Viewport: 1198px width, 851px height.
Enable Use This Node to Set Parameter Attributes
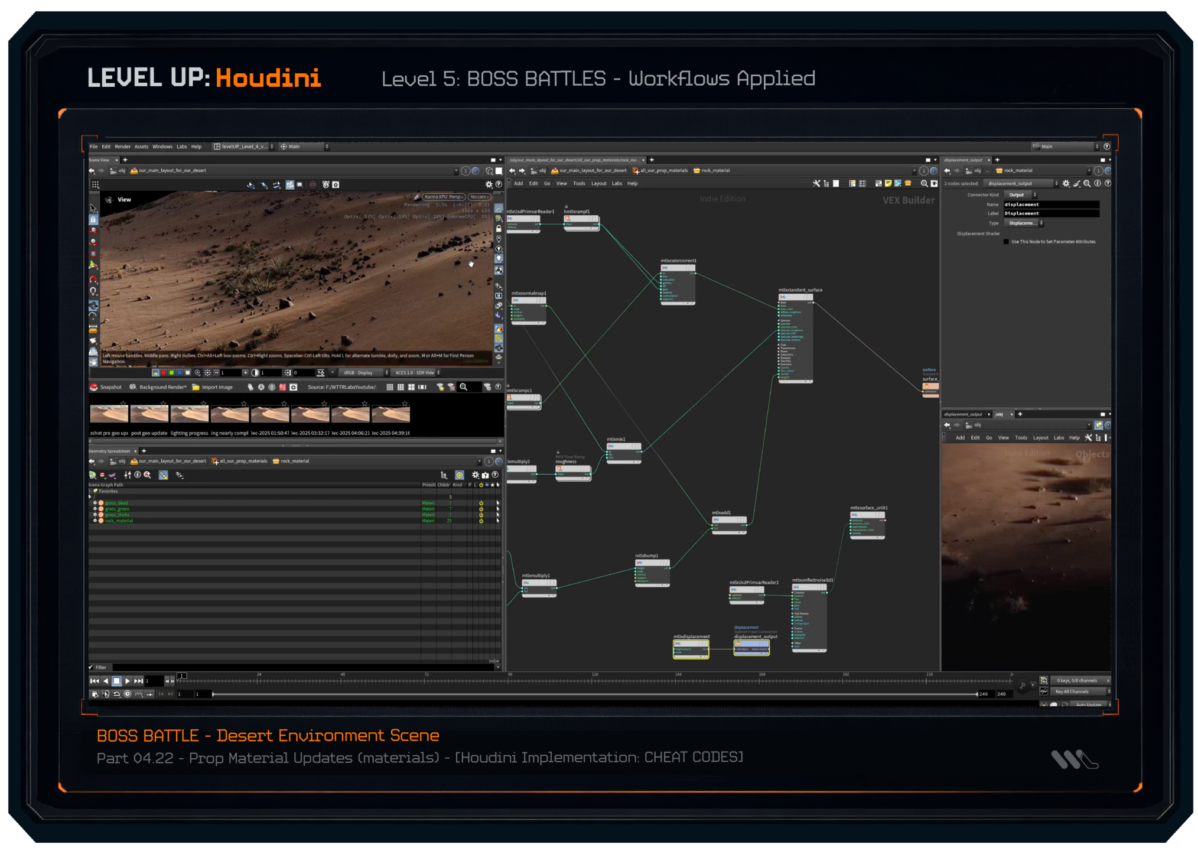coord(1007,242)
